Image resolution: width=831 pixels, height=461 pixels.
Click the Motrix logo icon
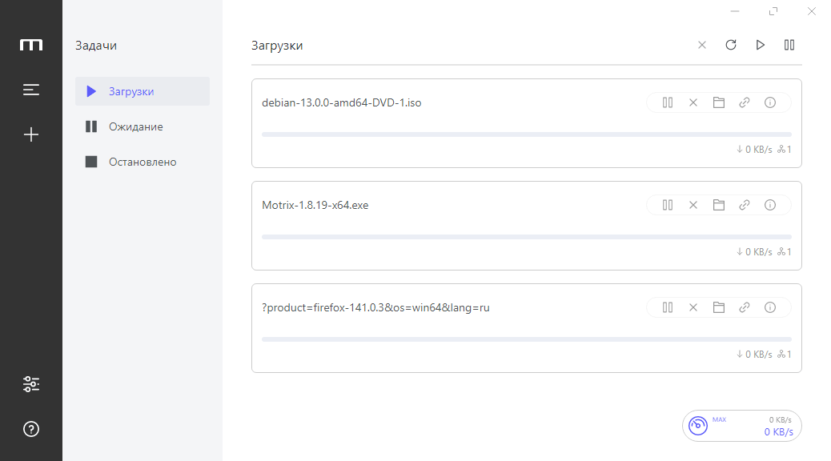point(31,45)
